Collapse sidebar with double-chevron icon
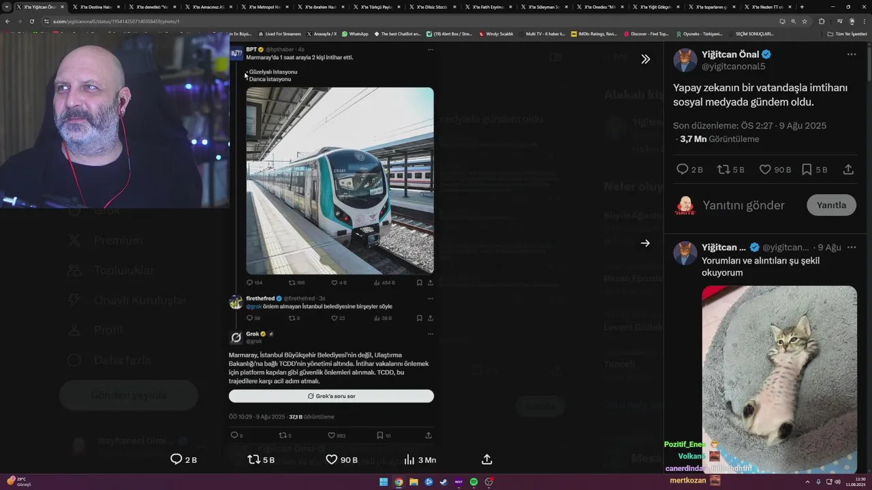This screenshot has height=490, width=872. point(645,59)
